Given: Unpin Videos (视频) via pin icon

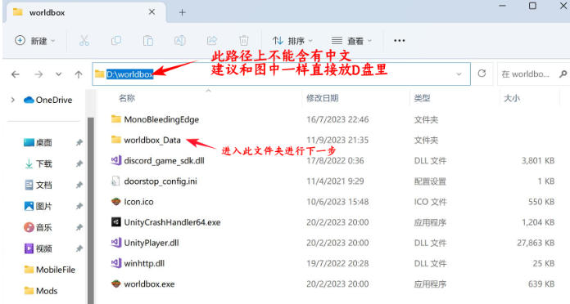Looking at the screenshot, I should pyautogui.click(x=79, y=248).
